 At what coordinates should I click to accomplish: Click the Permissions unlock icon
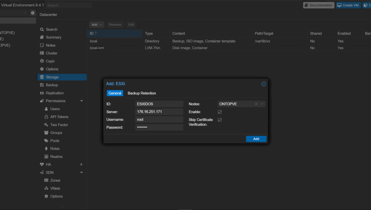(x=42, y=101)
